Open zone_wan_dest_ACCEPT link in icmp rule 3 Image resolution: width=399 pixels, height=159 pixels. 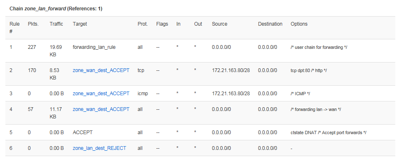point(101,94)
